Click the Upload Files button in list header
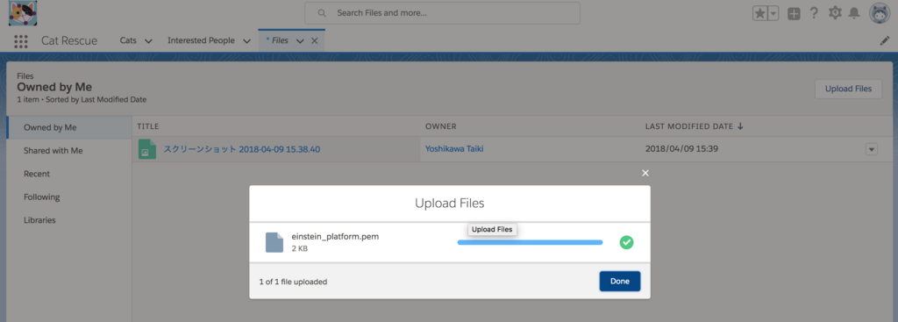The height and width of the screenshot is (322, 898). click(848, 89)
